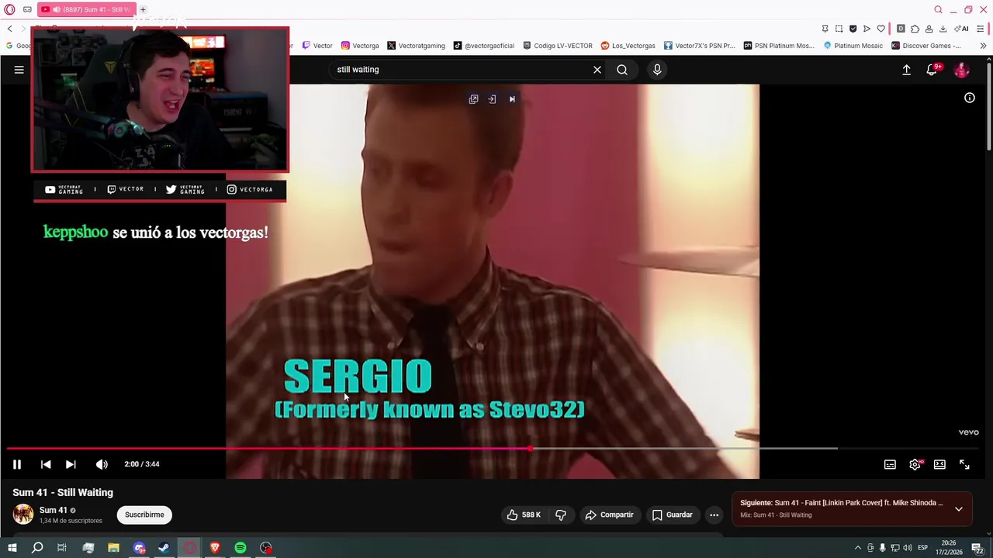The image size is (993, 558).
Task: Open more actions three-dot menu
Action: (714, 515)
